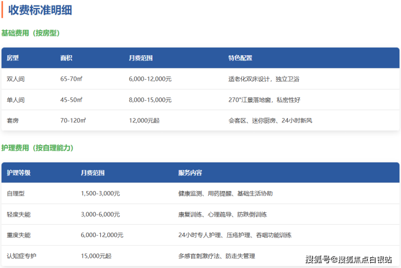401x268 pixels.
Task: Click the 房型 column header
Action: 12,58
